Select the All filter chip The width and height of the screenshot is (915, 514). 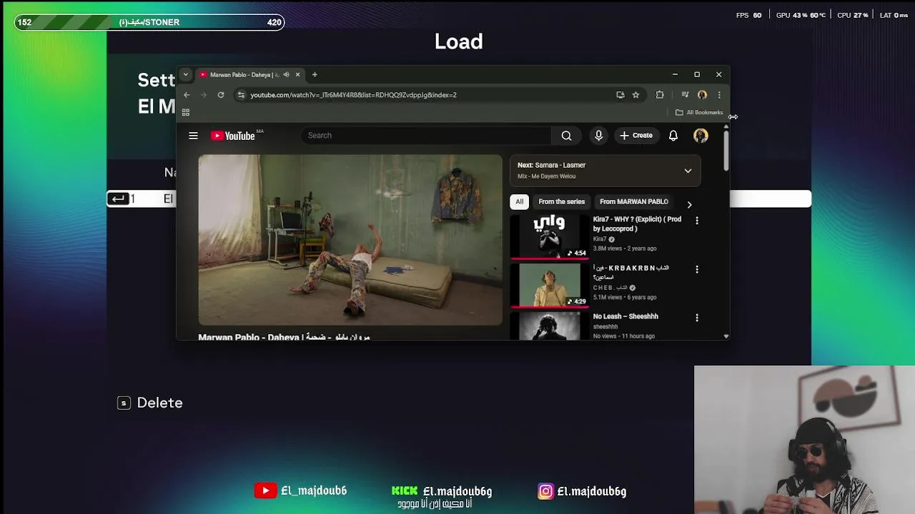pos(520,202)
